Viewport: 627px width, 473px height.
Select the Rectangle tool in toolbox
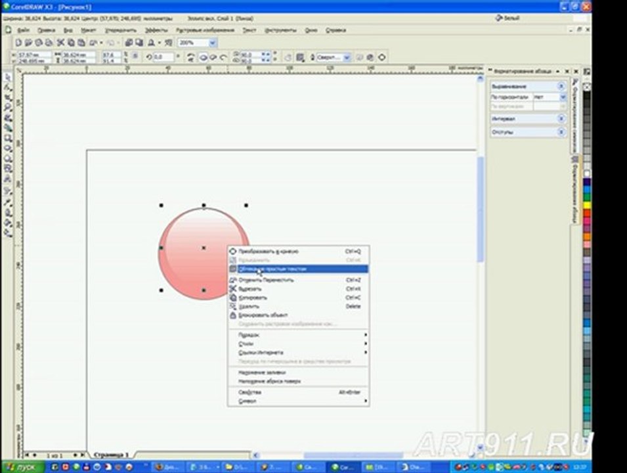click(8, 139)
